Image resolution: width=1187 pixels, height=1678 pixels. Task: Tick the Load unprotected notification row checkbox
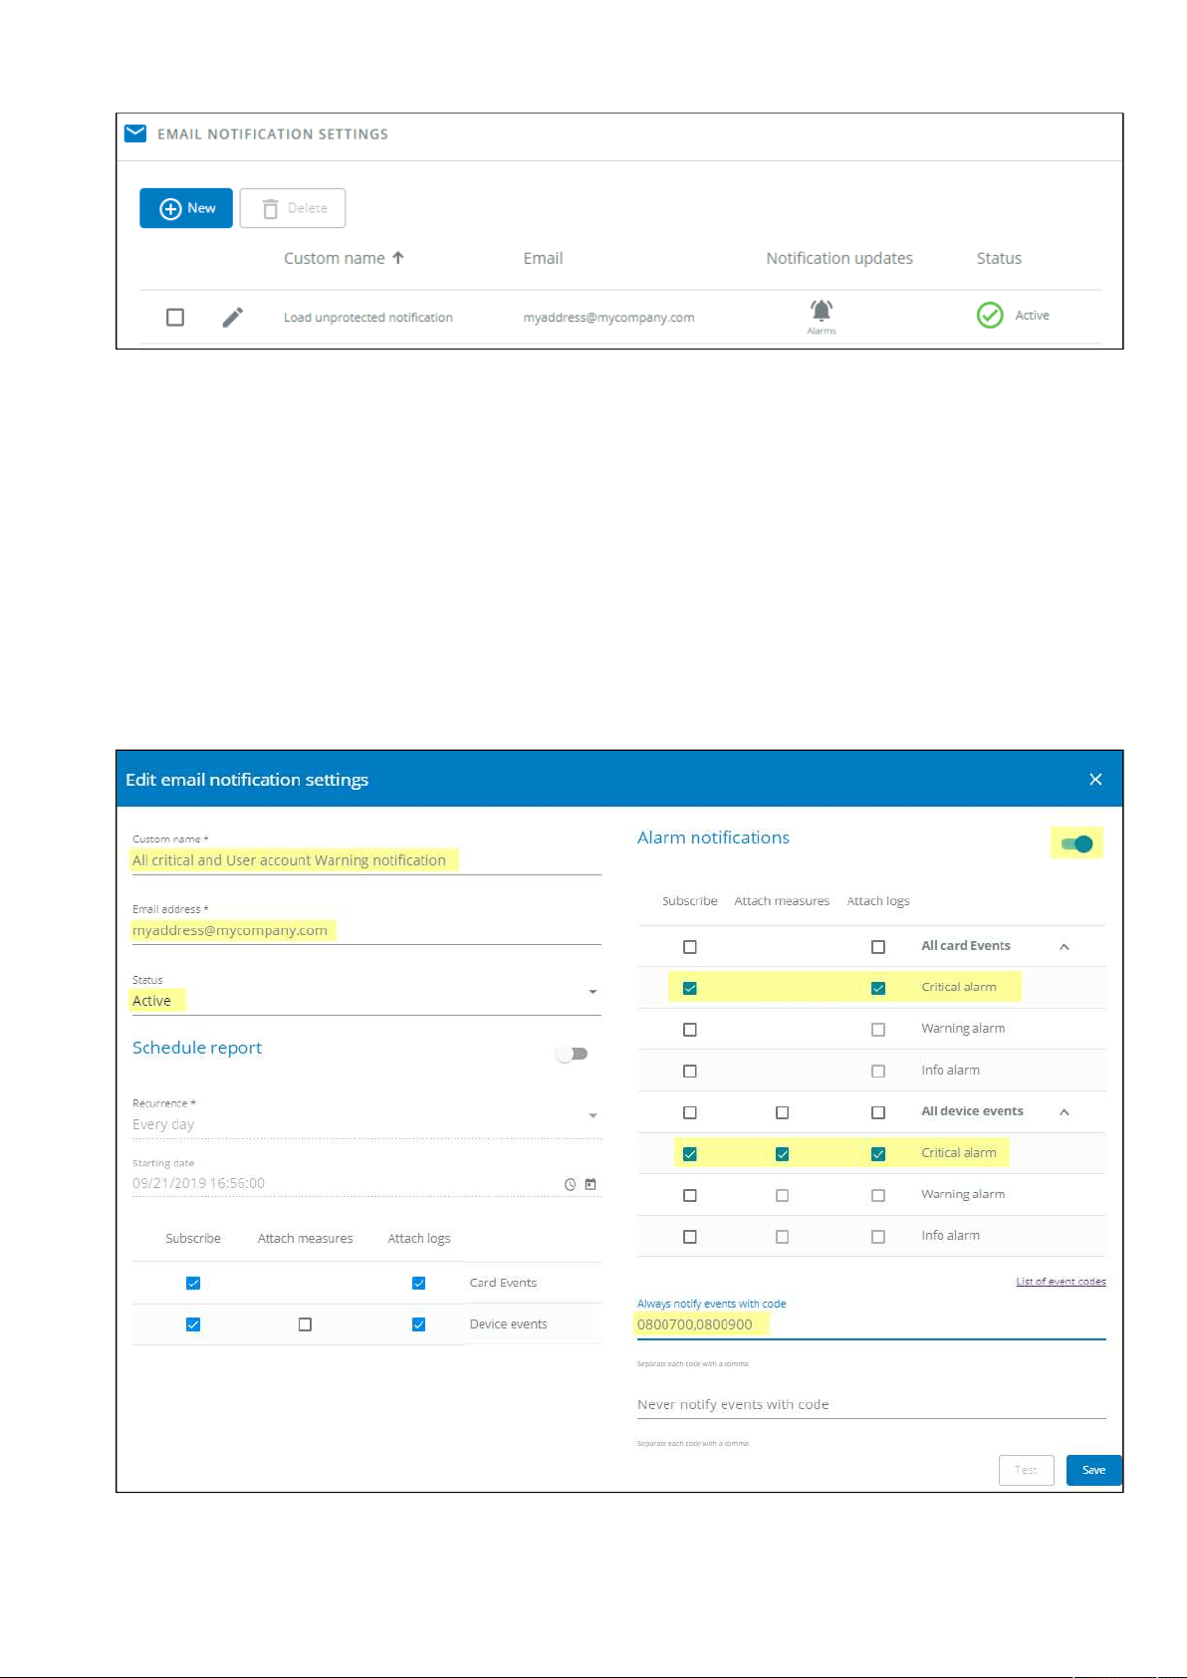point(175,317)
